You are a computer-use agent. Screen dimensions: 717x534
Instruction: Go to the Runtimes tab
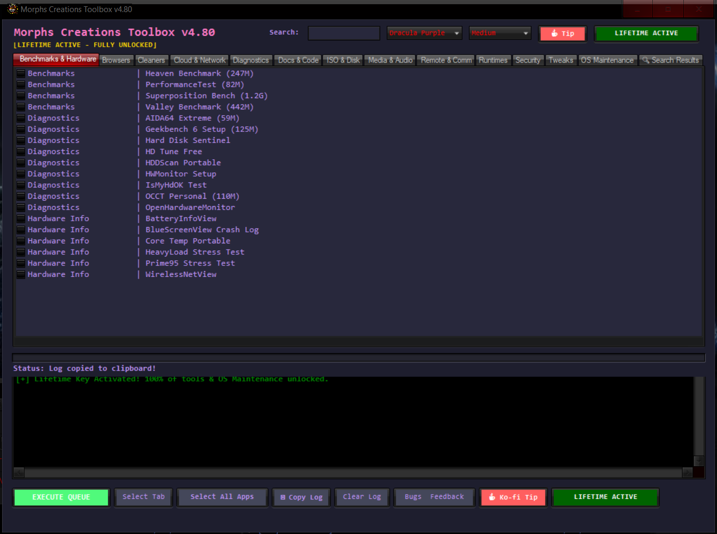pos(493,60)
